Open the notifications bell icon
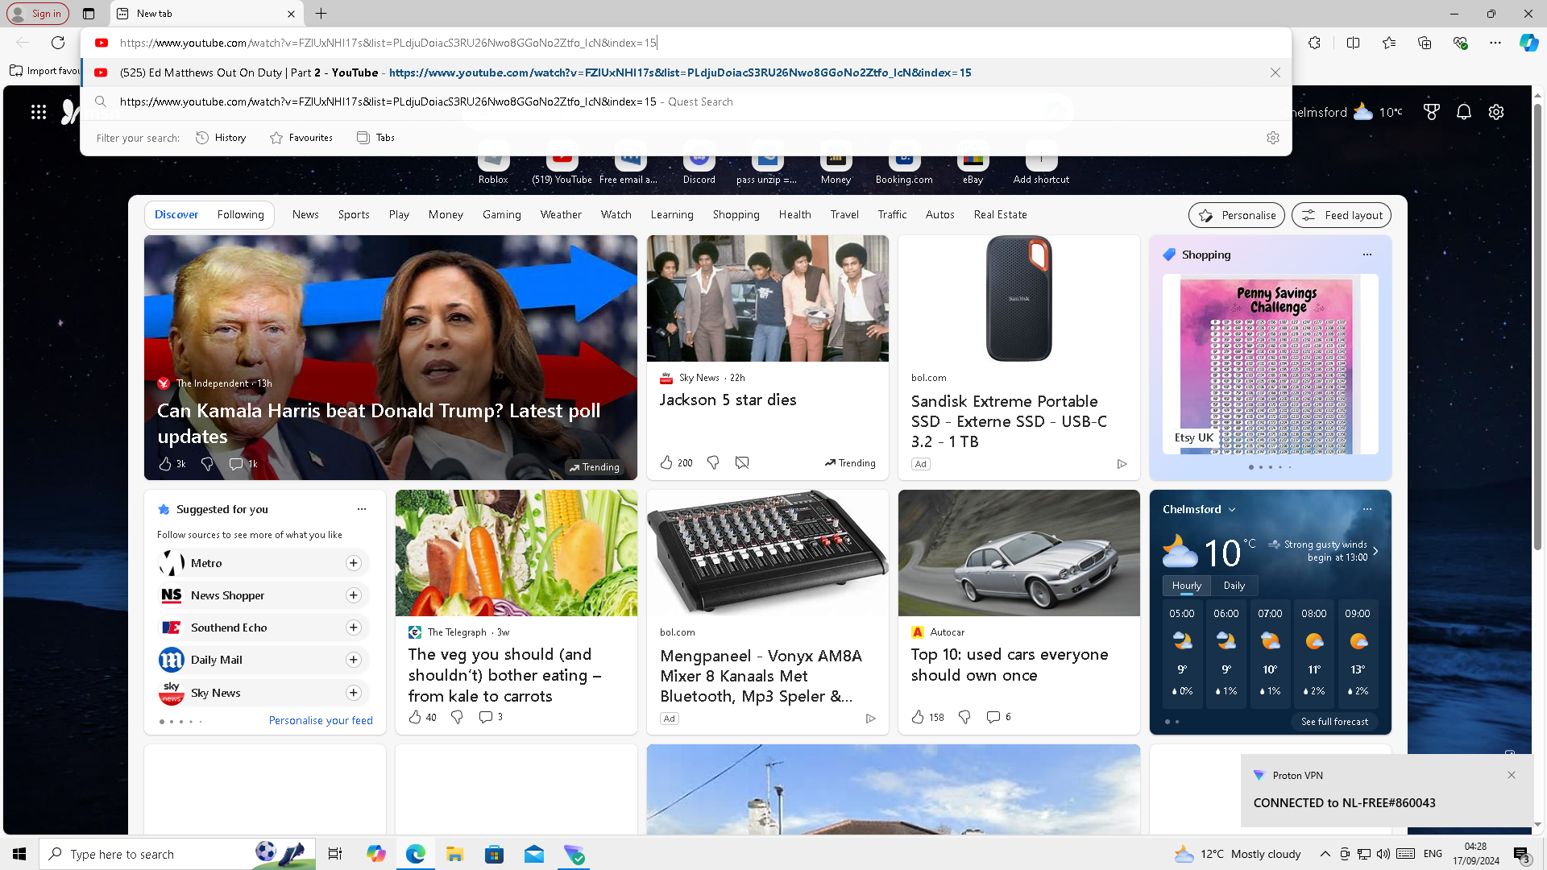 pos(1464,112)
